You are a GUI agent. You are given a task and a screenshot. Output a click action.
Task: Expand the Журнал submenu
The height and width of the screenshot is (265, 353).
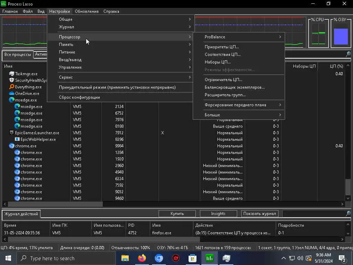tap(120, 27)
